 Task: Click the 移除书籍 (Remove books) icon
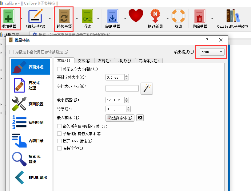(x=200, y=16)
